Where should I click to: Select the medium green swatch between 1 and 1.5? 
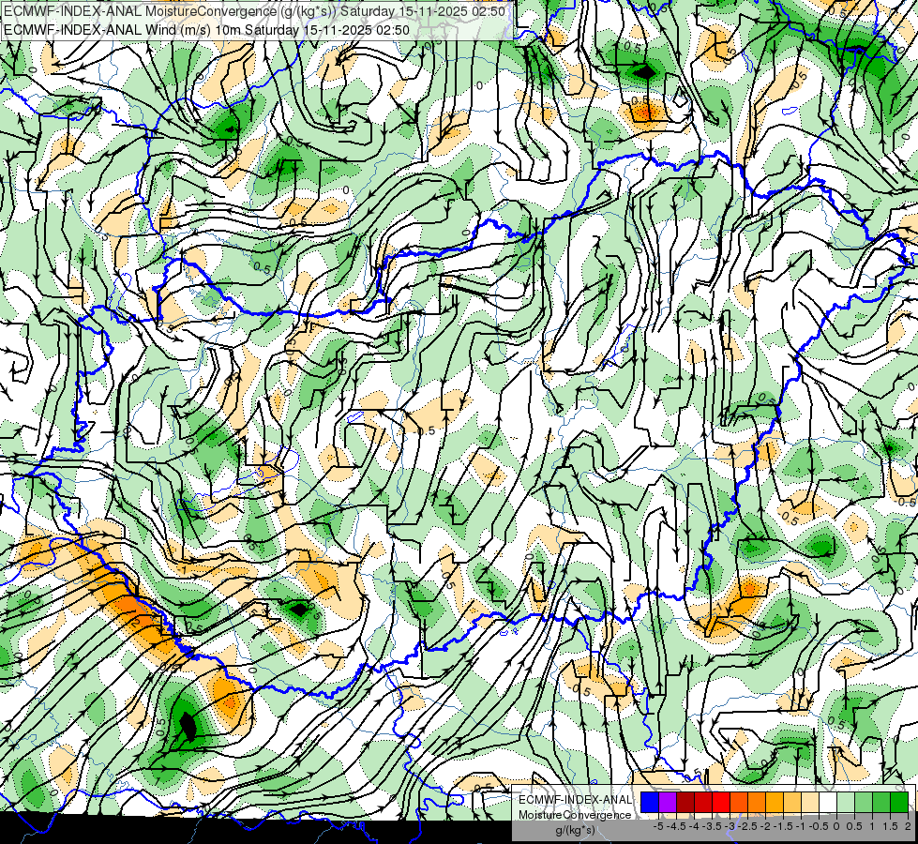pos(881,803)
